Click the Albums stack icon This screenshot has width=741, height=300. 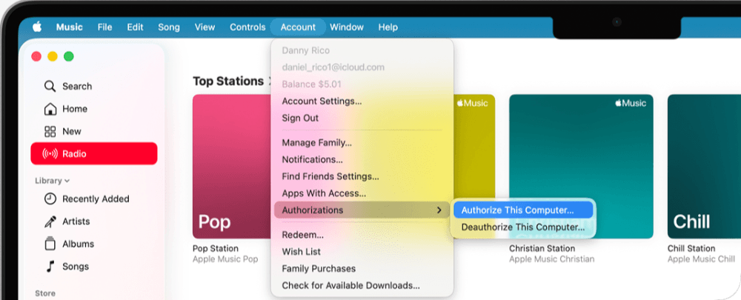click(50, 244)
